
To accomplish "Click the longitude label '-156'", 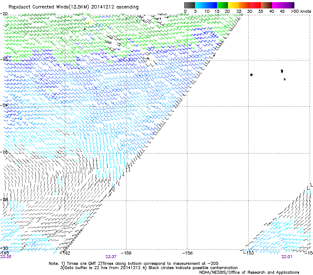I will pyautogui.click(x=187, y=253).
